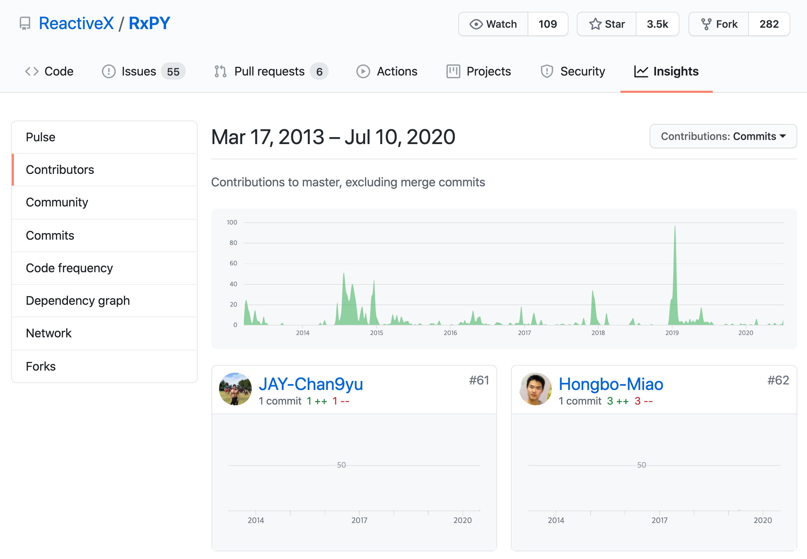Click the pull requests count badge 6
The image size is (807, 559).
click(319, 71)
